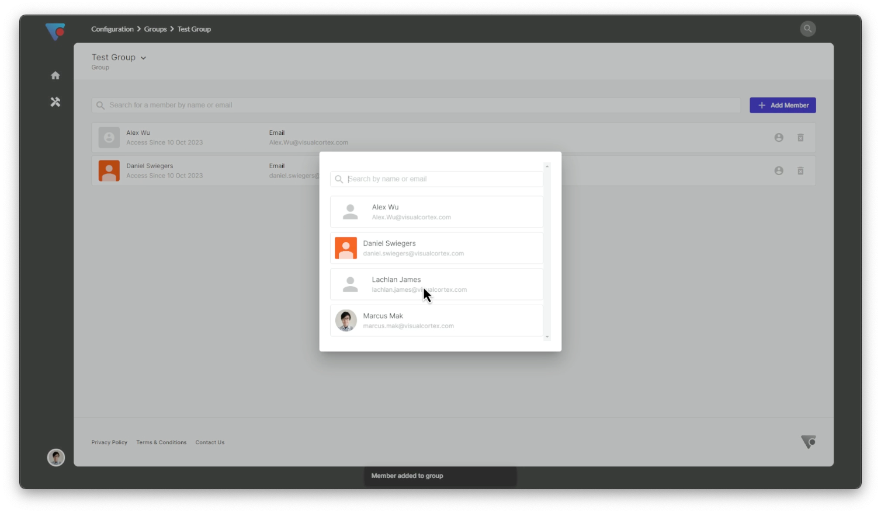Click the 'Member added to group' toast
The height and width of the screenshot is (513, 881).
point(440,476)
